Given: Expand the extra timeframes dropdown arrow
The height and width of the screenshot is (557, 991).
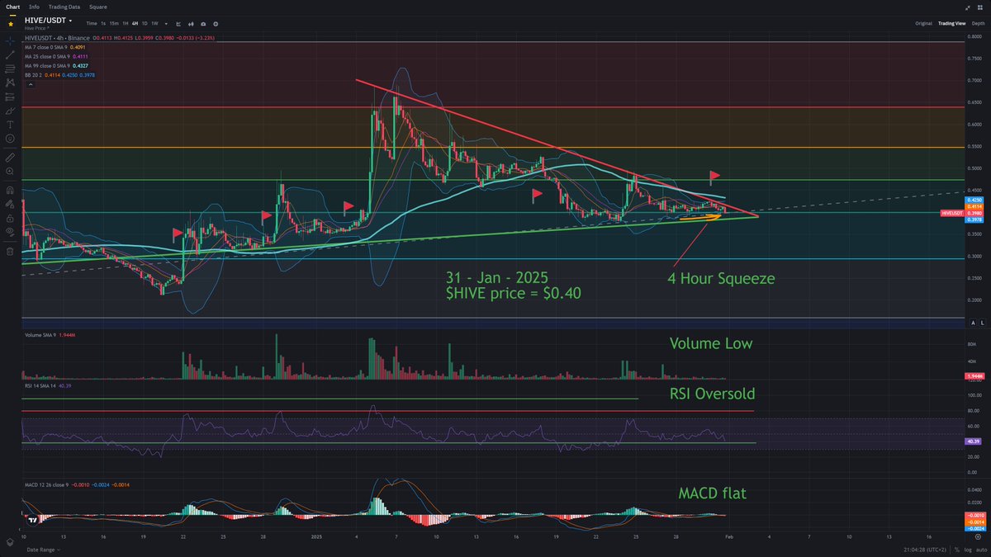Looking at the screenshot, I should [x=166, y=24].
